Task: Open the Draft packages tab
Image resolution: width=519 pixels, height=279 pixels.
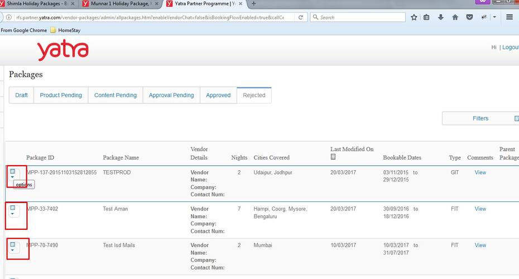Action: [21, 95]
